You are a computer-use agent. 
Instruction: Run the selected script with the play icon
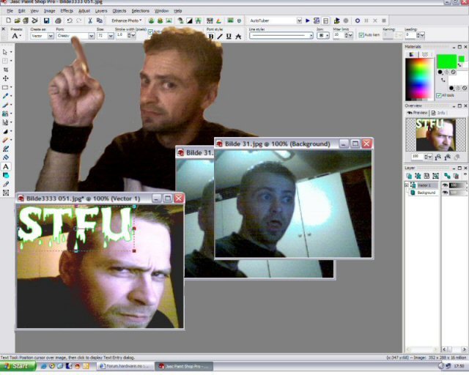[x=308, y=21]
